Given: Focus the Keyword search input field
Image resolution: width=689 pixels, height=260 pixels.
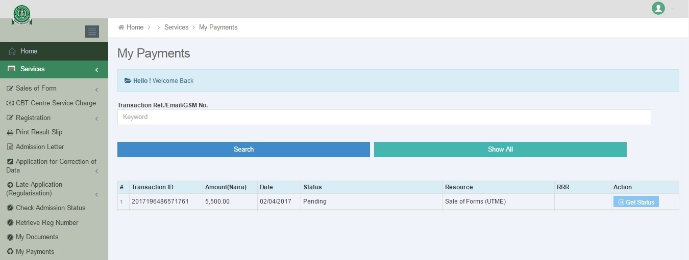Looking at the screenshot, I should [x=384, y=117].
